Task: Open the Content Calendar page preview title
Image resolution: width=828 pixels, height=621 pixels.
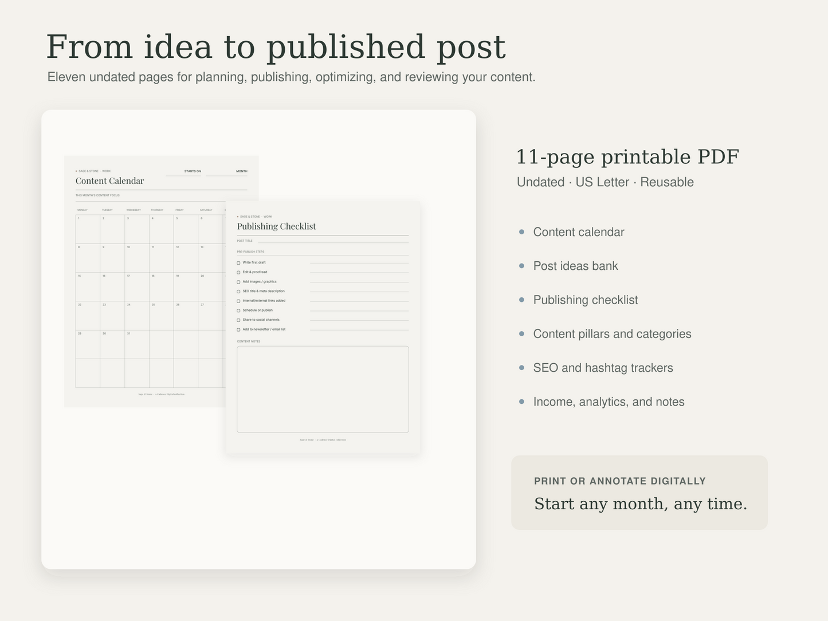Action: (110, 181)
